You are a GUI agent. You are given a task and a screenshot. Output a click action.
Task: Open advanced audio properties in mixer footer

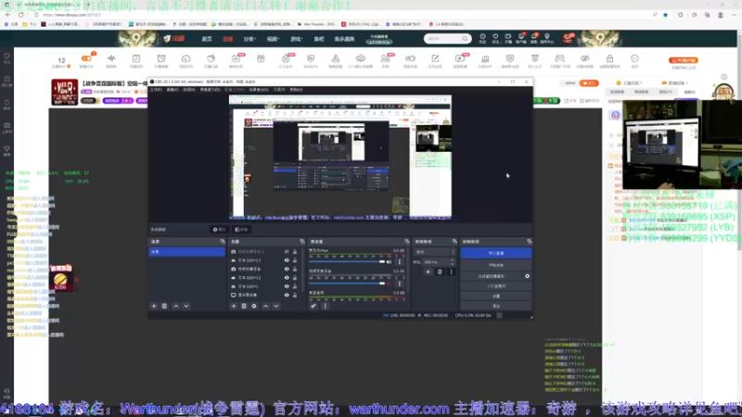coord(313,306)
